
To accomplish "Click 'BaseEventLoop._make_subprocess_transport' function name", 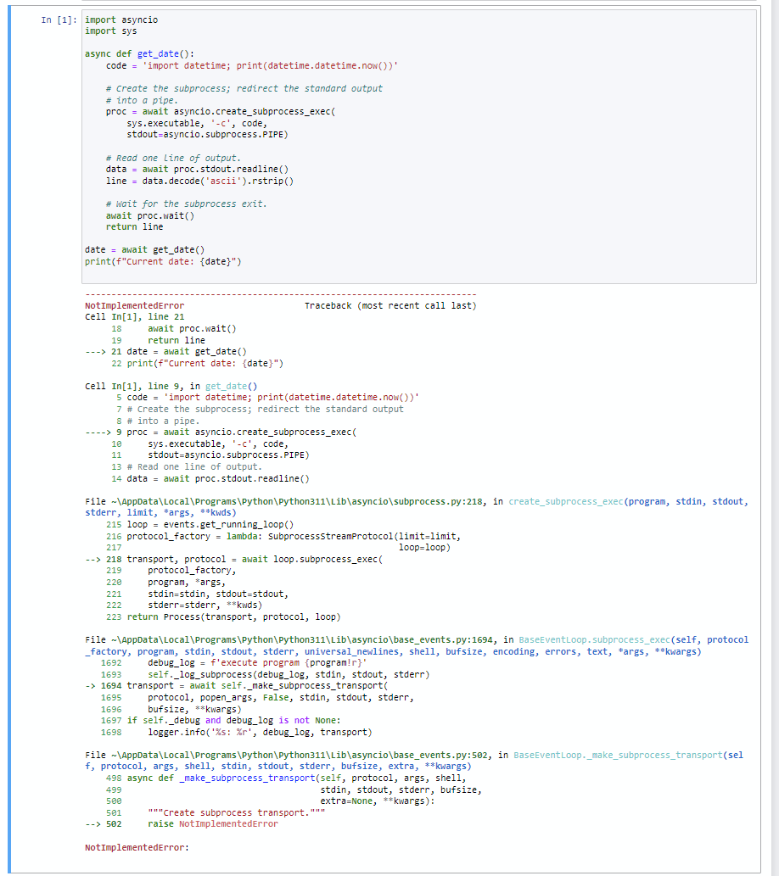I will pyautogui.click(x=618, y=756).
